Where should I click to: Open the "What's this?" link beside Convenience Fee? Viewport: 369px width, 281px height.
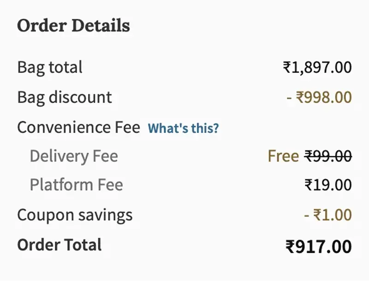coord(183,128)
